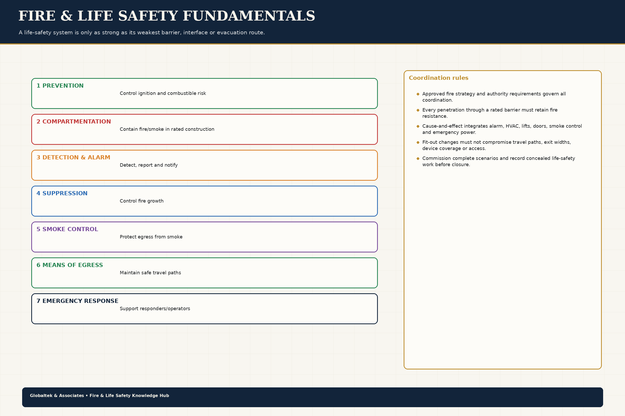Screen dimensions: 625x416
Task: Click the bullet dot beside Cause-and-effect
Action: 418,126
